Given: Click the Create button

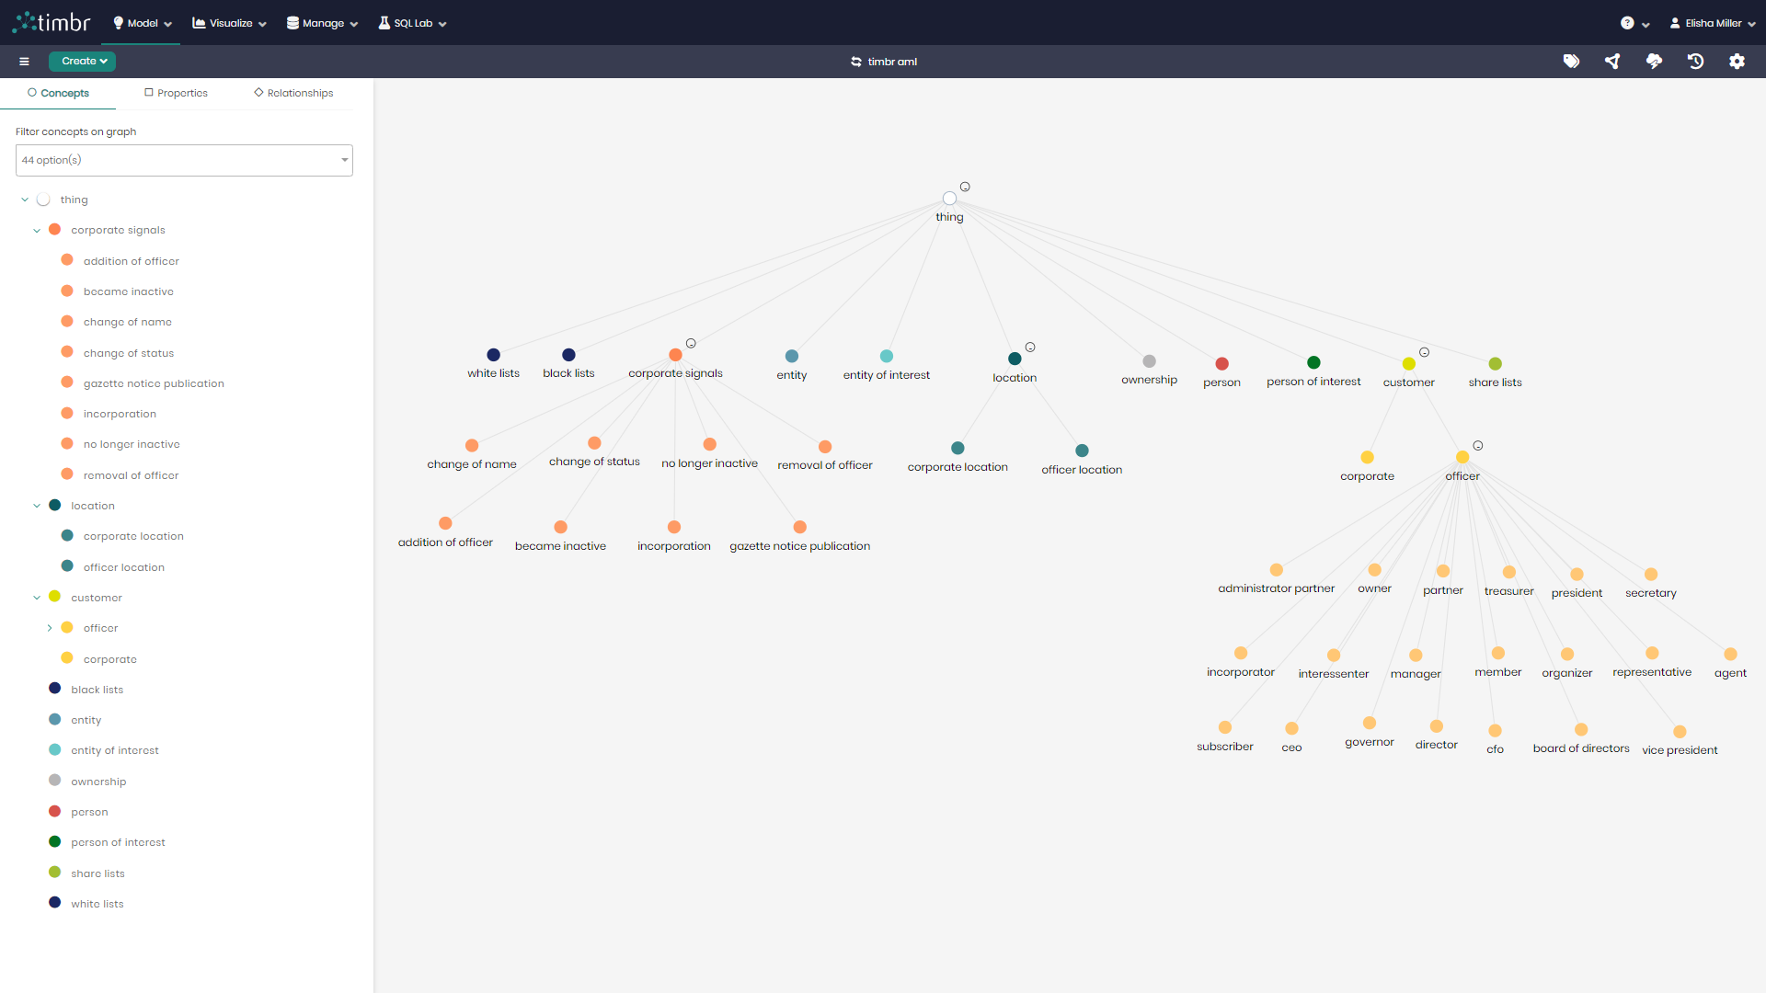Looking at the screenshot, I should pos(81,61).
